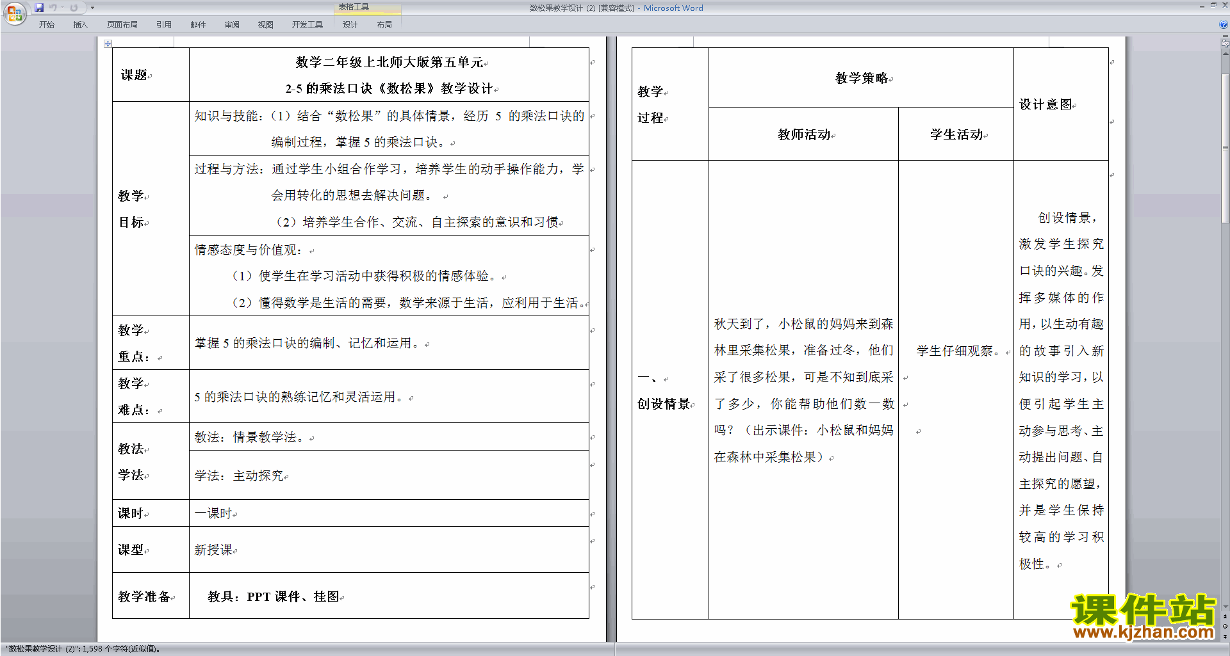Open the table tools 设计 tab

point(350,25)
